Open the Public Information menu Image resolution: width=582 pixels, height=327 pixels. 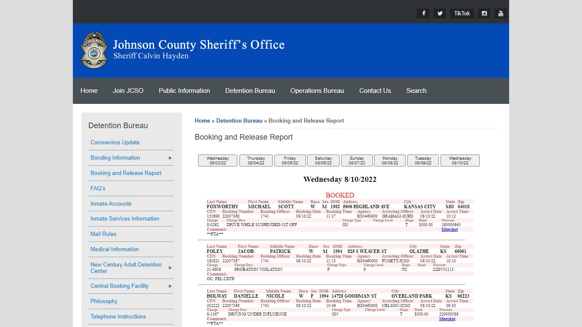[x=184, y=91]
